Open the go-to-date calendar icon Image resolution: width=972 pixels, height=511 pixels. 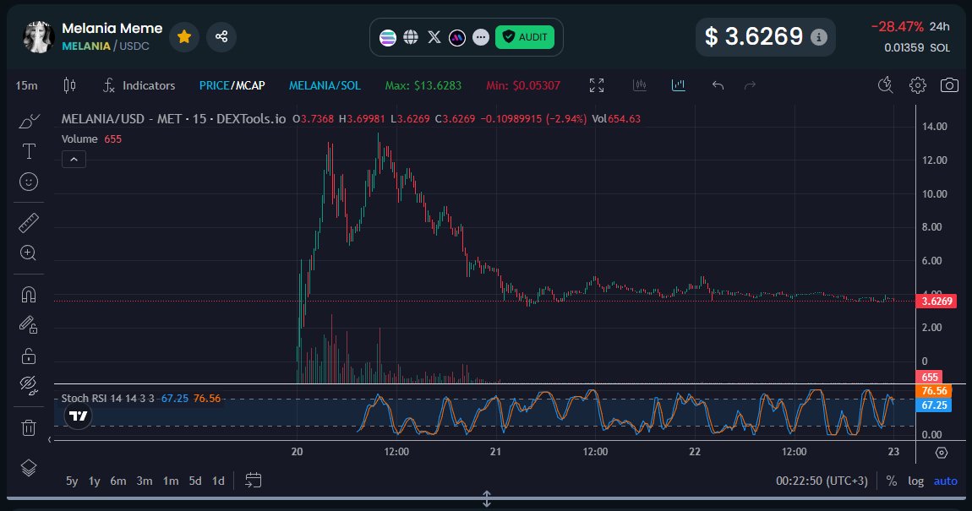253,480
